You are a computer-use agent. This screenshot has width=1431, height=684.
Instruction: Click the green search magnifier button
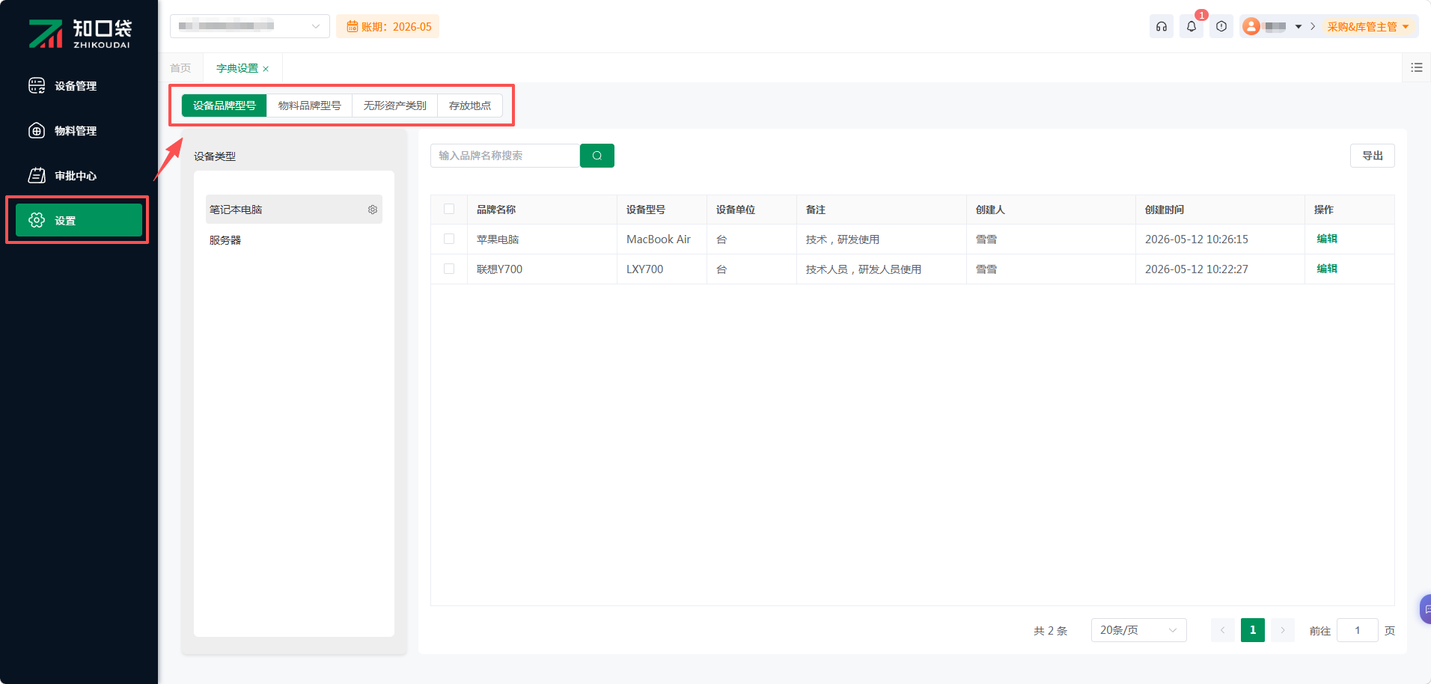(597, 156)
